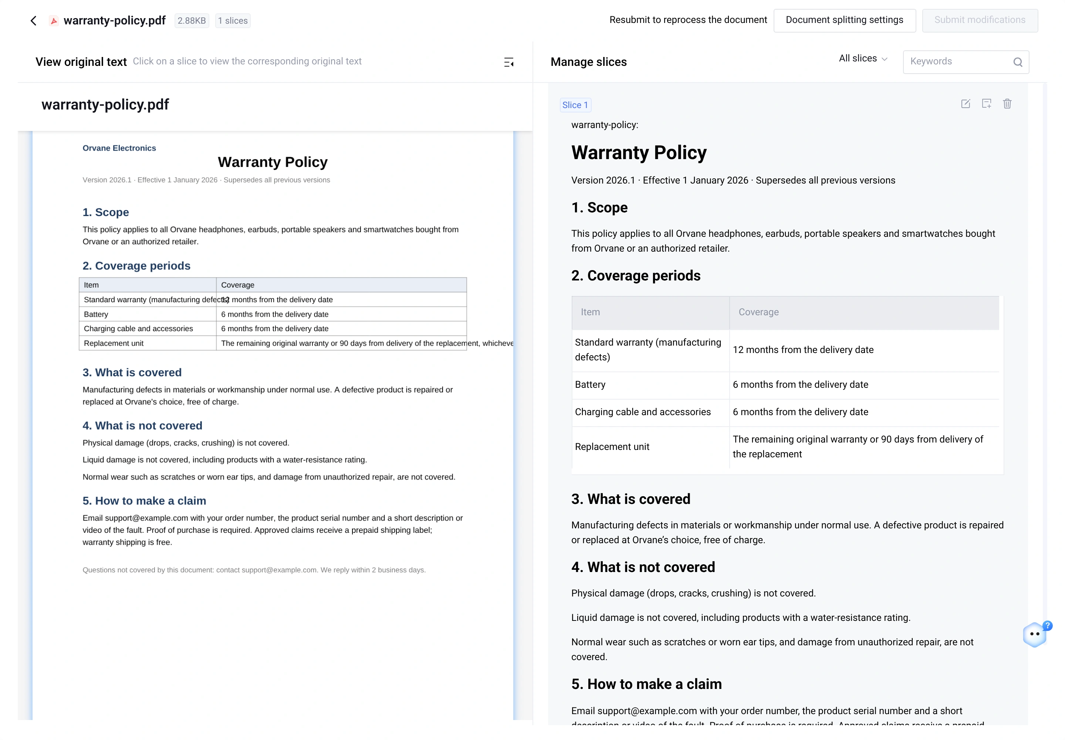This screenshot has width=1065, height=740.
Task: Collapse the original text panel icon
Action: (x=508, y=62)
